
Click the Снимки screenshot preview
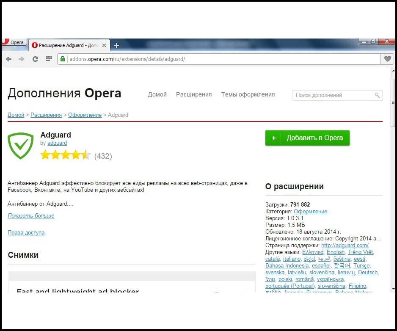(132, 282)
